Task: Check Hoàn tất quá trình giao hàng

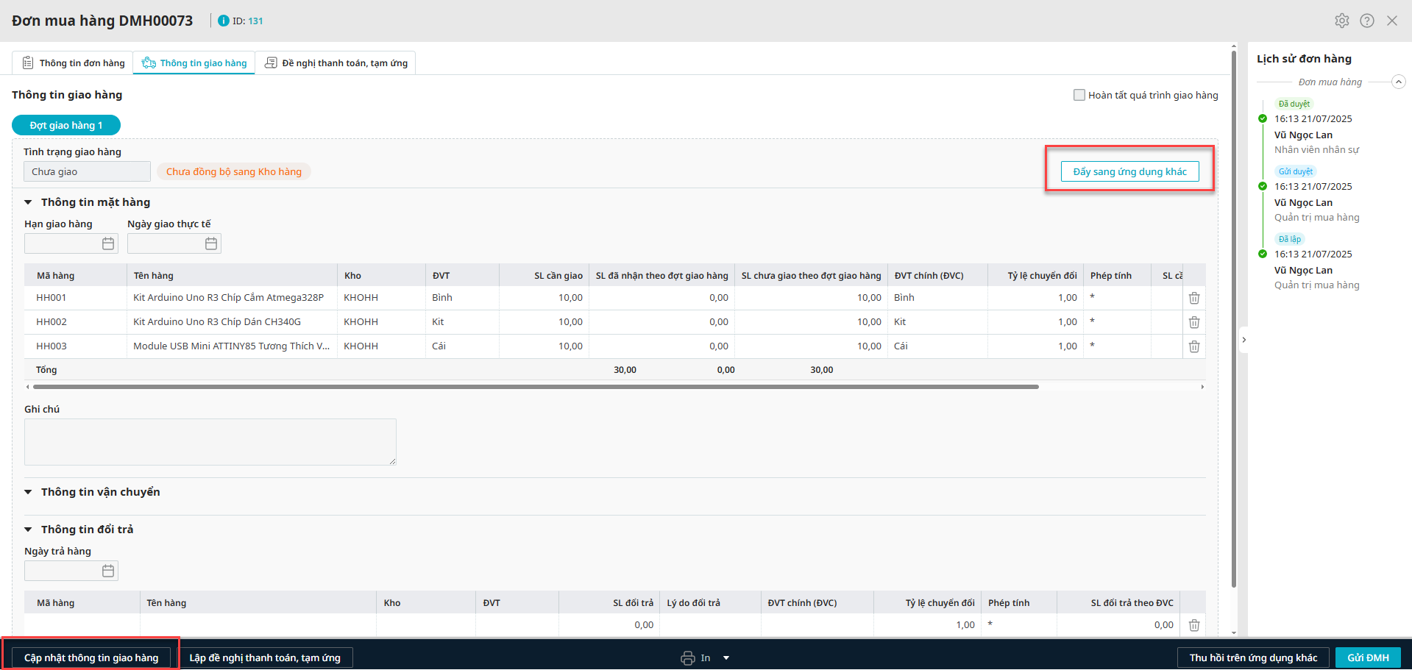Action: [1079, 95]
